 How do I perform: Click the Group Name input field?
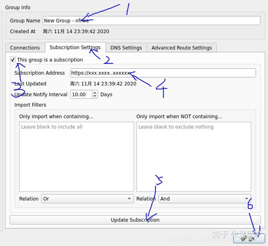151,21
